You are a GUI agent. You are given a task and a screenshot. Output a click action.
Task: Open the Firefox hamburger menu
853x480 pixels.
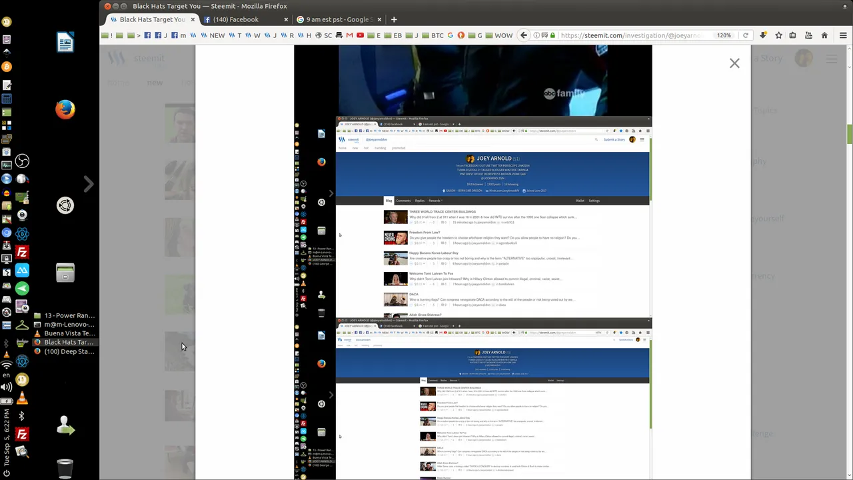tap(843, 35)
